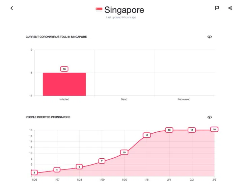Click the 18 label above the Infected bar
The width and height of the screenshot is (243, 185).
pos(64,69)
